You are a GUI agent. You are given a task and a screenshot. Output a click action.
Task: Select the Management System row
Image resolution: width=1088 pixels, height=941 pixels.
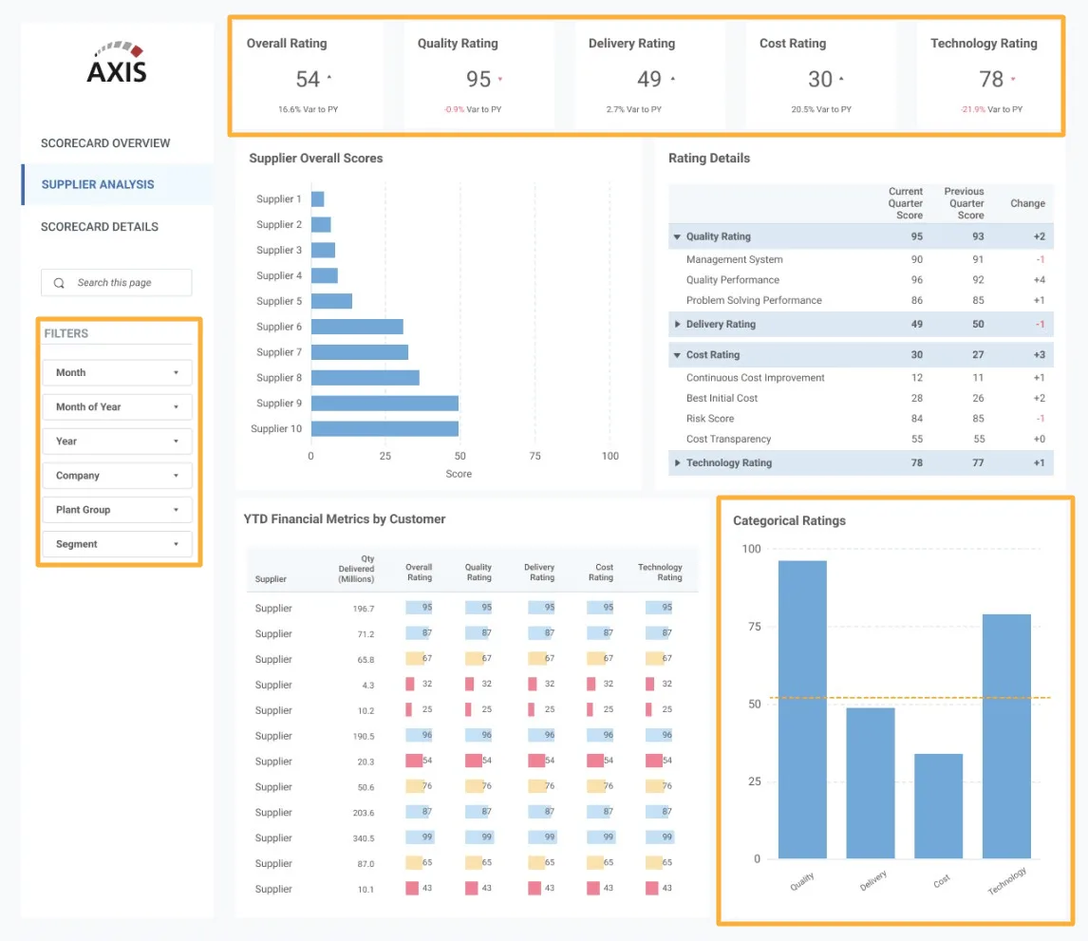tap(861, 259)
